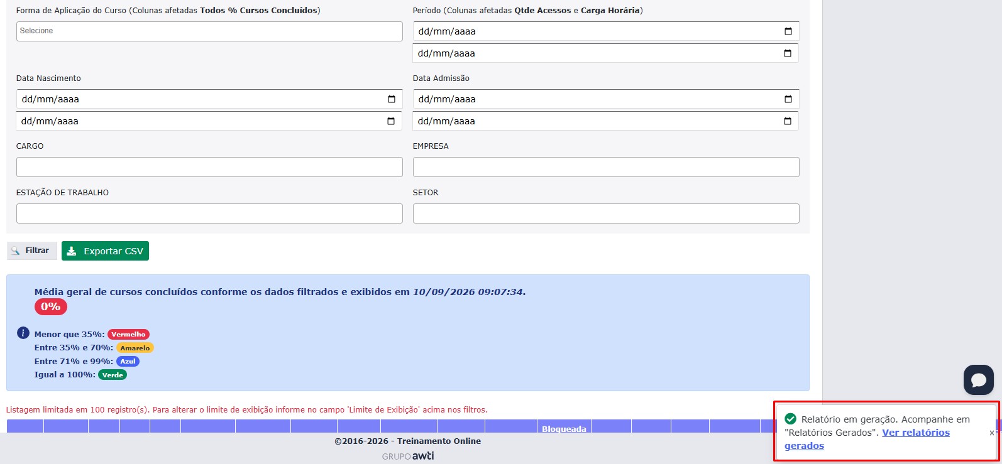This screenshot has height=464, width=1002.
Task: Open calendar picker for first Período date
Action: (788, 31)
